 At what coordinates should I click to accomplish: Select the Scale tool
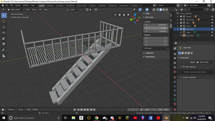4,38
